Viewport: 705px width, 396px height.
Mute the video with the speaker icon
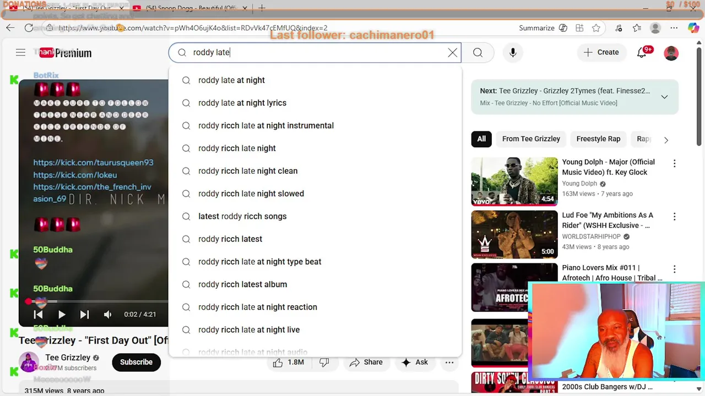click(108, 315)
